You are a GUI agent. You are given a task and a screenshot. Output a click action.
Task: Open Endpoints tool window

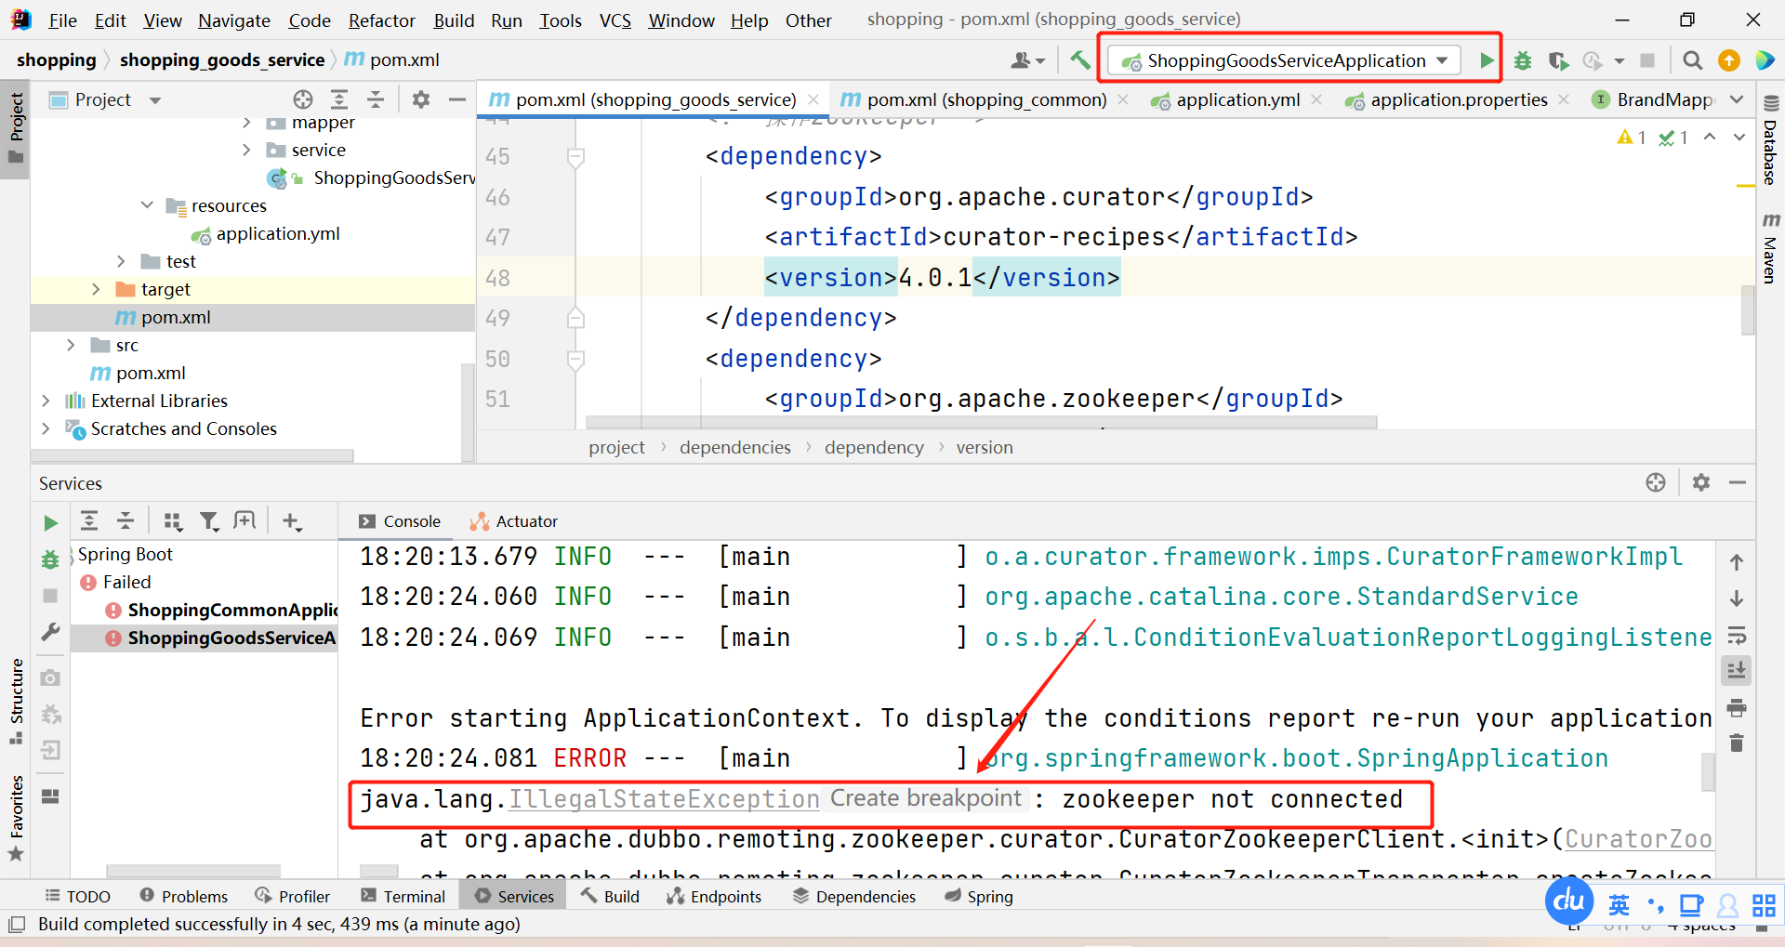(714, 896)
